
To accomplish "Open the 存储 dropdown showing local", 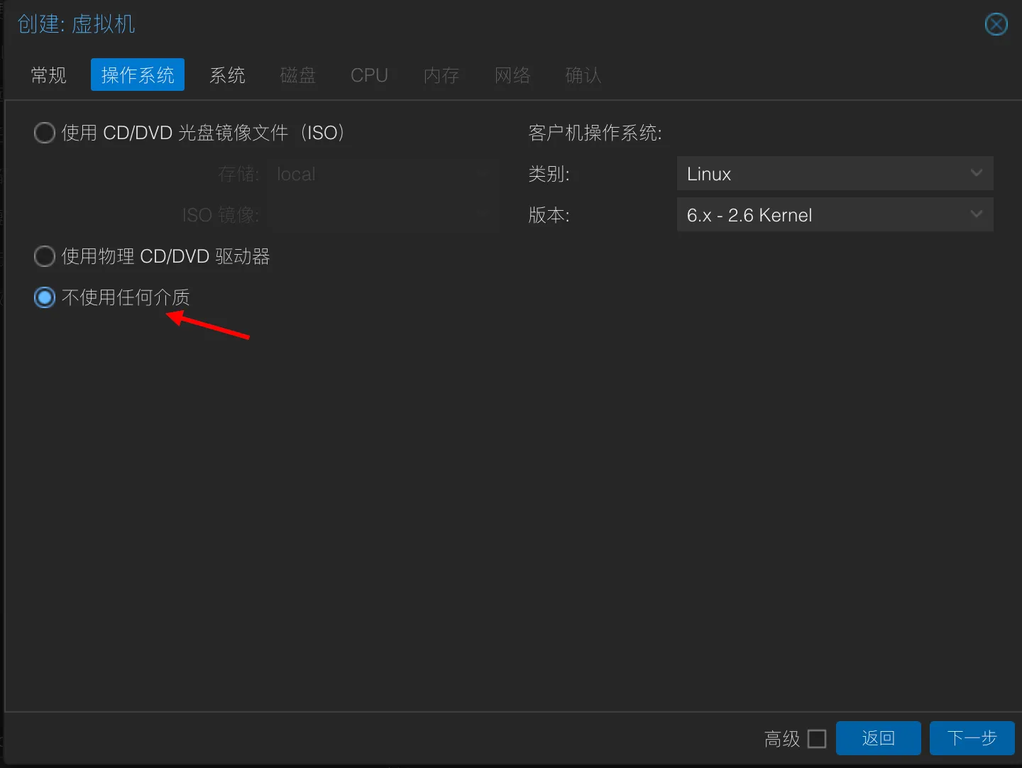I will pos(382,175).
